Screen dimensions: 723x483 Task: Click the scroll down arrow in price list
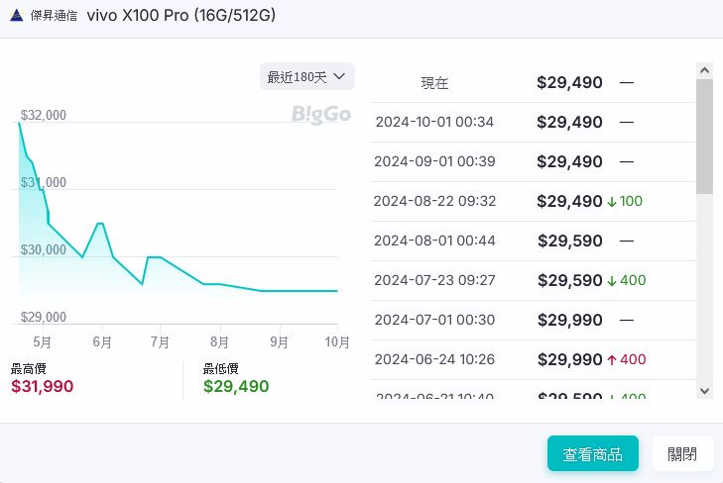pyautogui.click(x=704, y=391)
